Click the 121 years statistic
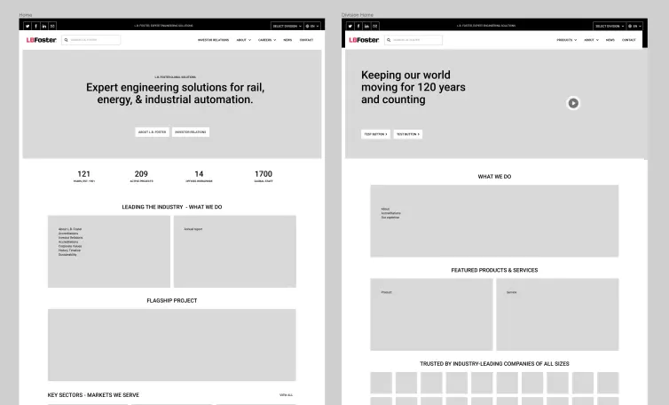 [84, 176]
